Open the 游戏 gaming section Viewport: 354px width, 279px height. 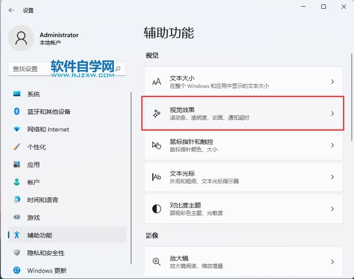tap(33, 218)
